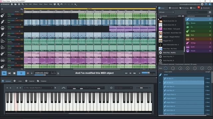Open the All loops filter dropdown

click(166, 12)
